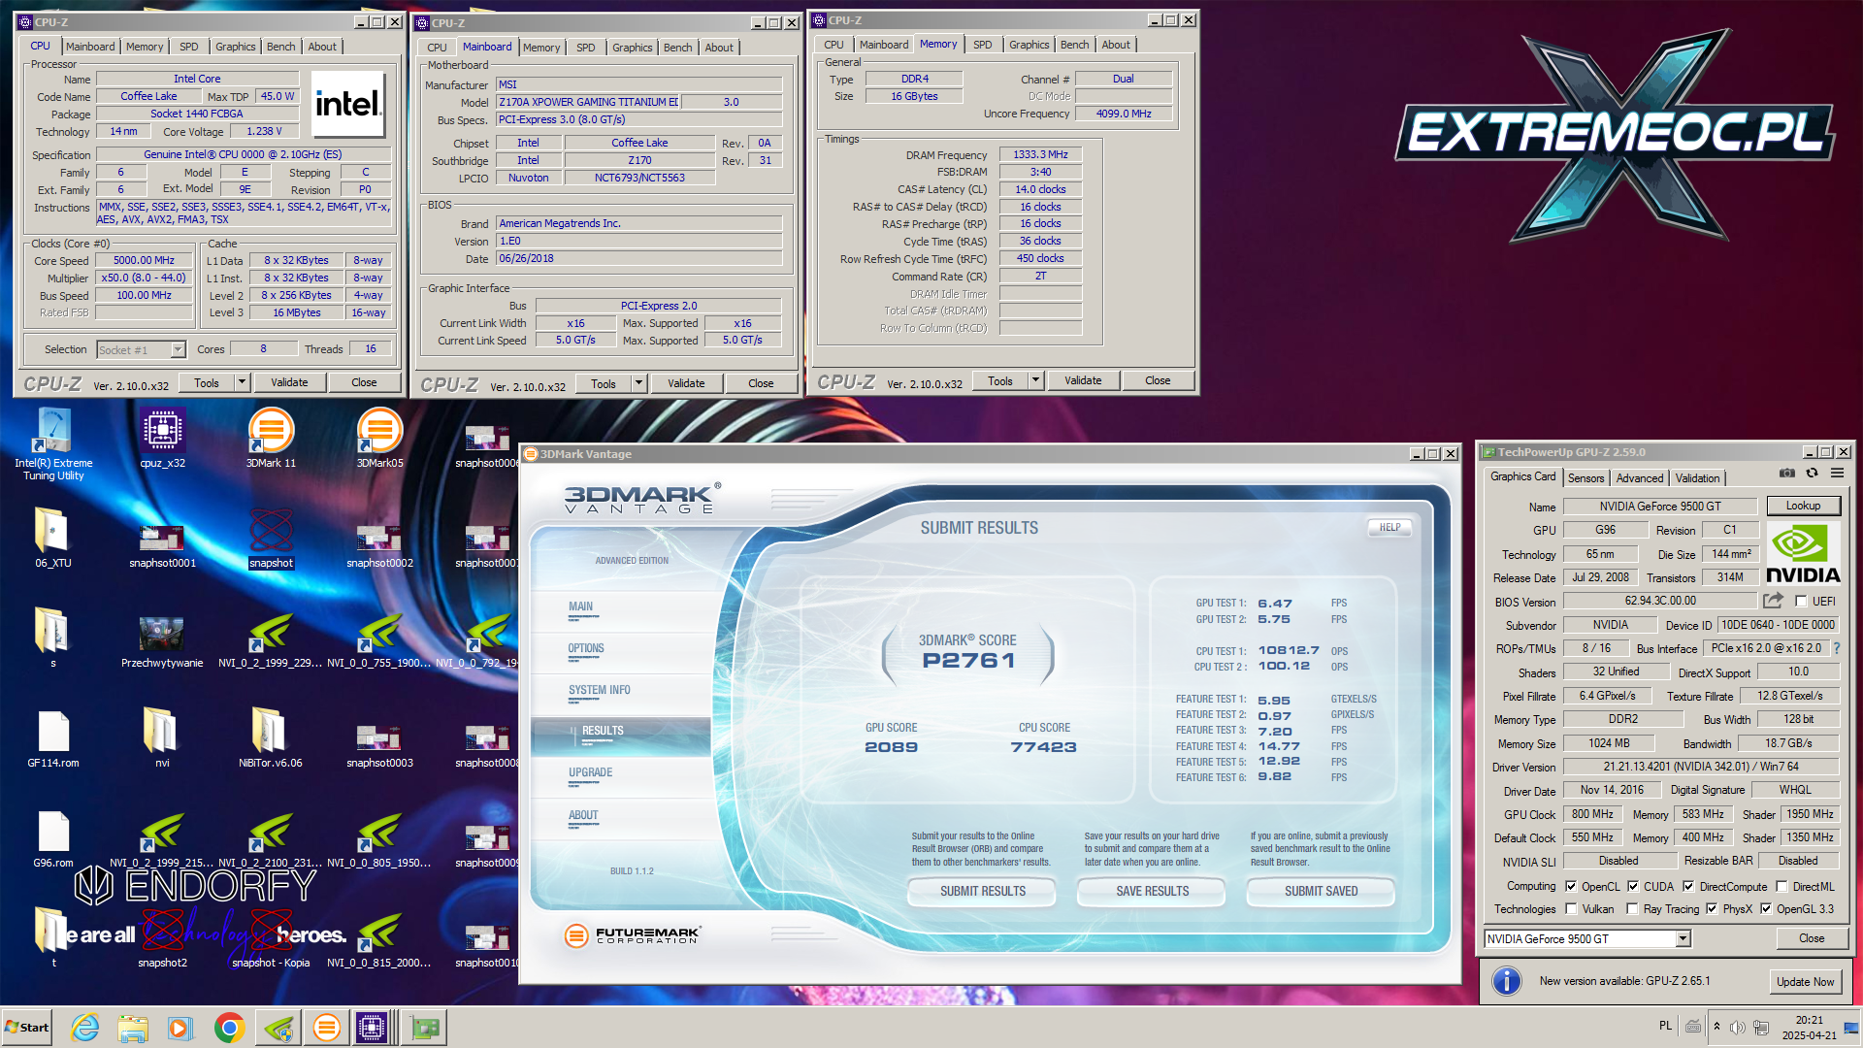Expand Tools dropdown arrow in Mainboard CPU-Z window

click(638, 383)
